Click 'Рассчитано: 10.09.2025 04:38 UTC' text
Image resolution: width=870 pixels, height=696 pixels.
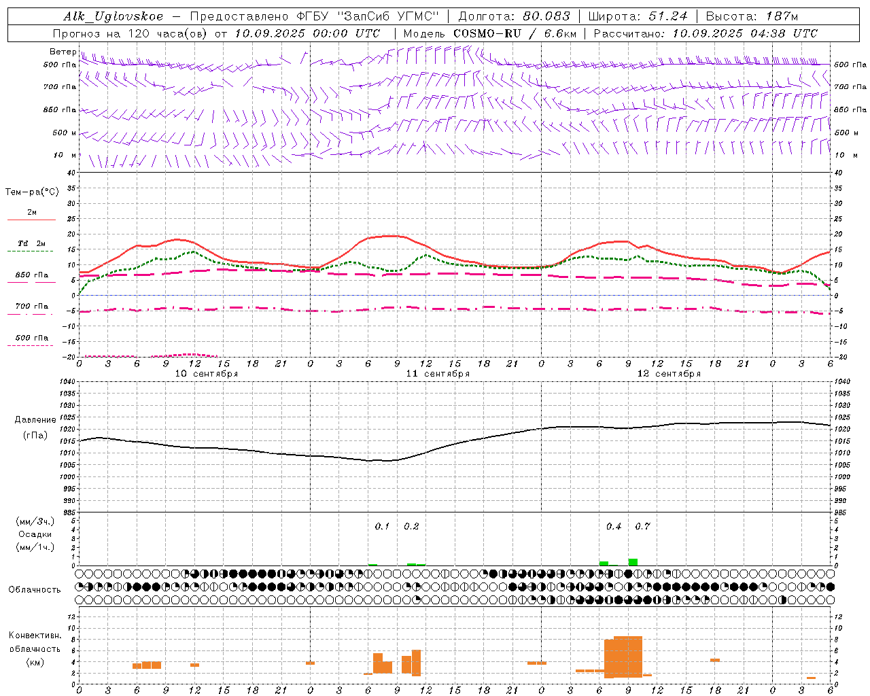(706, 33)
